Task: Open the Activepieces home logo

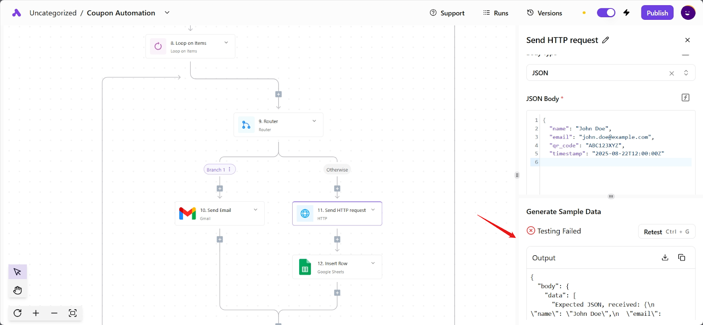Action: (17, 13)
